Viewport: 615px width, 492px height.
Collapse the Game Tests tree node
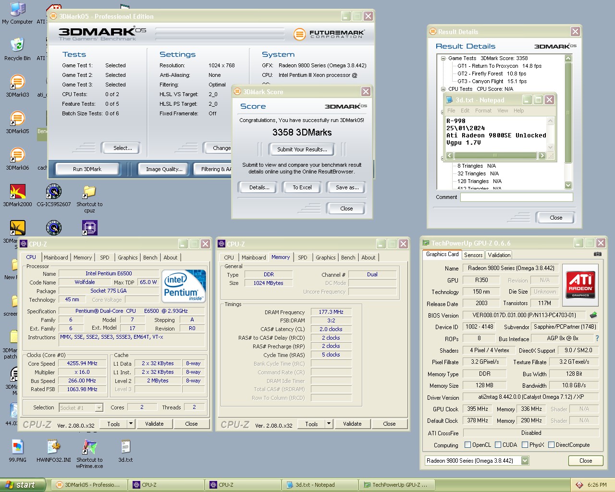(443, 58)
